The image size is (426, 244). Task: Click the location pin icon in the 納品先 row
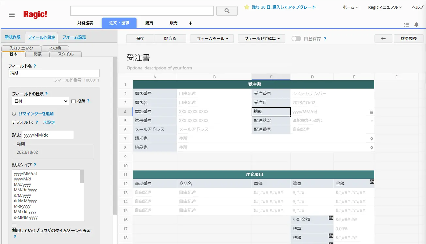pos(371,147)
